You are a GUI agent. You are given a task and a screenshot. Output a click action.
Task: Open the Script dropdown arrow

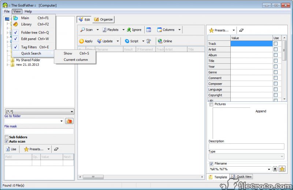(143, 41)
